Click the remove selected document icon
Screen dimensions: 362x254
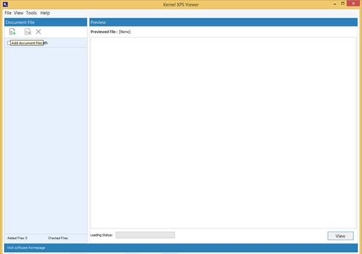point(28,32)
